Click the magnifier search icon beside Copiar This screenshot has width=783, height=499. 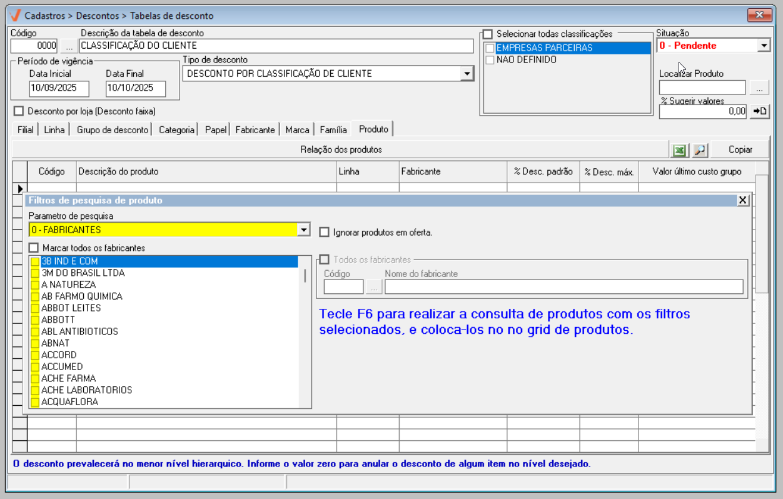point(699,150)
